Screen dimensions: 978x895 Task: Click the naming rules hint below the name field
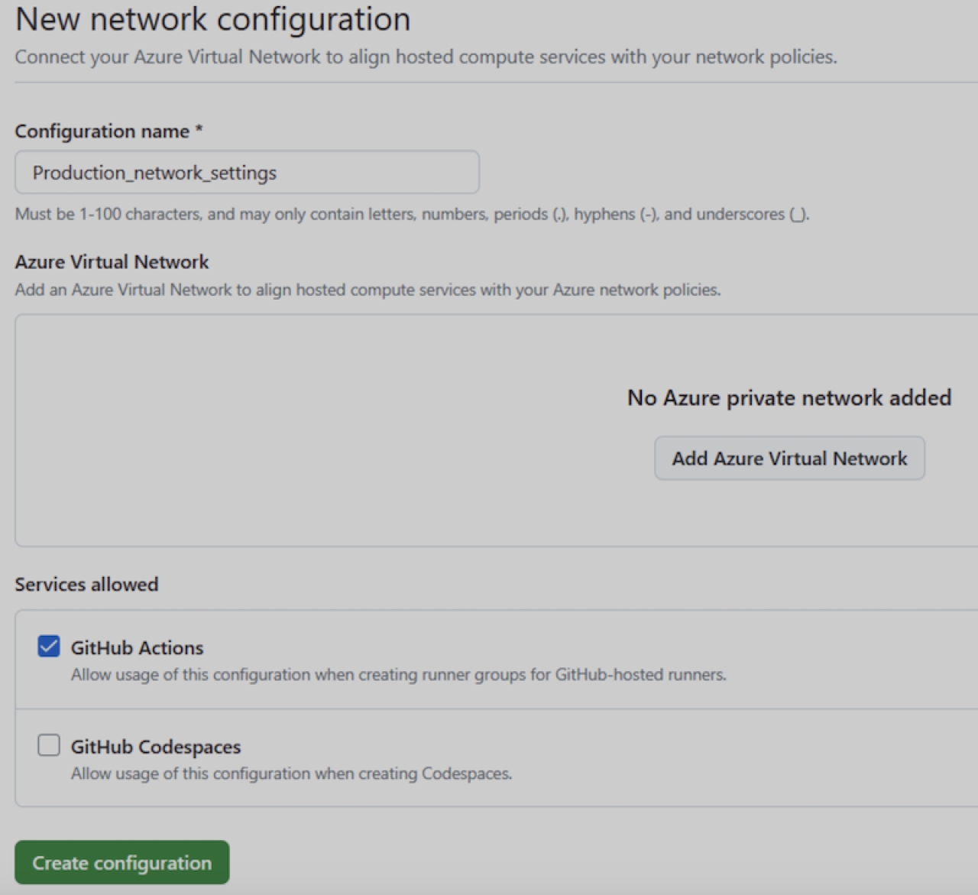pyautogui.click(x=412, y=214)
